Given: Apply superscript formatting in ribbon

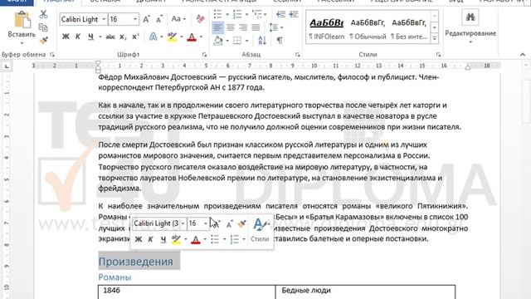Looking at the screenshot, I should [x=135, y=37].
